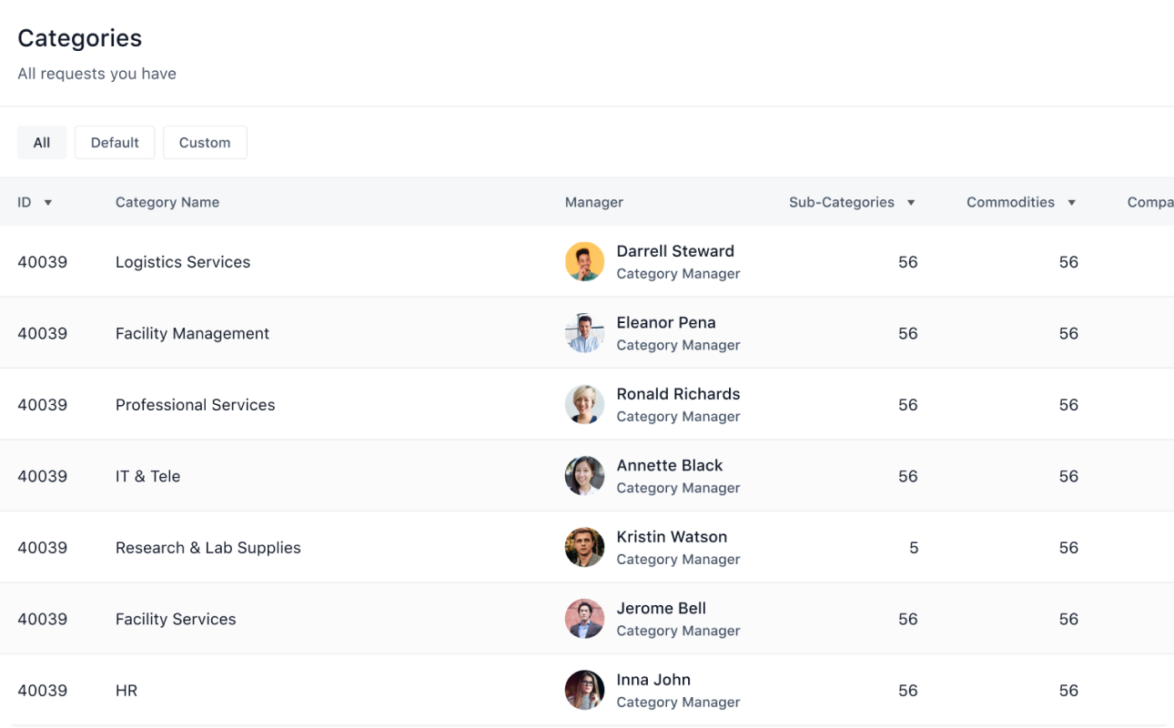Open the HR category row
The width and height of the screenshot is (1174, 728).
tap(587, 691)
